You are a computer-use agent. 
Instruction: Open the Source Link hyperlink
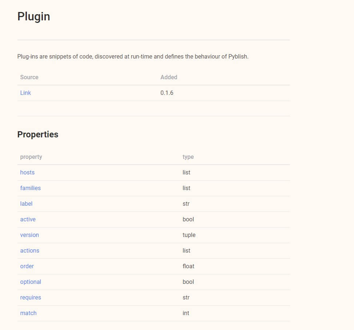point(25,93)
